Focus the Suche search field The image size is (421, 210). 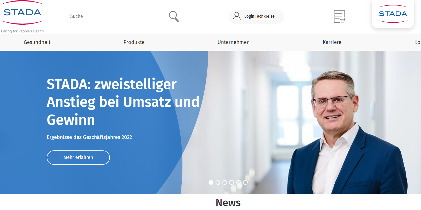pyautogui.click(x=119, y=16)
